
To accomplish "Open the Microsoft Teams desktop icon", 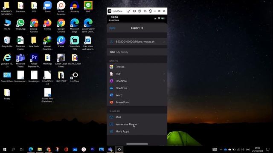I will (20, 60).
